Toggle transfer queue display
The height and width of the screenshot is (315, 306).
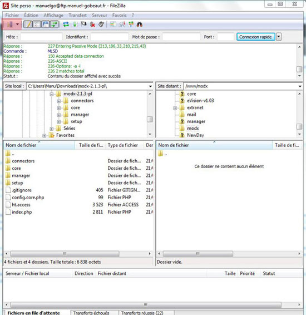(54, 24)
